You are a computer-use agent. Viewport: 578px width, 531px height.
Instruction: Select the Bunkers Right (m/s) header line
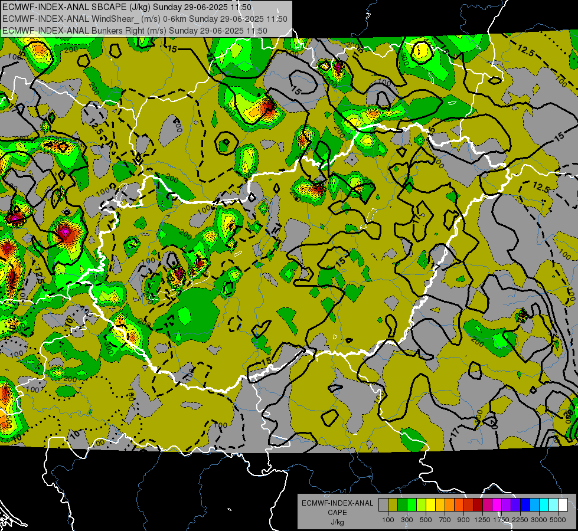tap(135, 31)
